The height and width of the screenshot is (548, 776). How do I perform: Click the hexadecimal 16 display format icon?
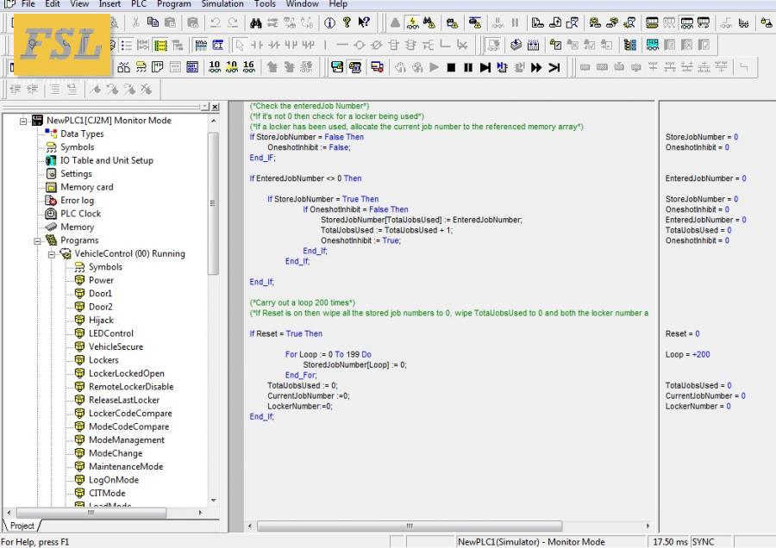(248, 67)
